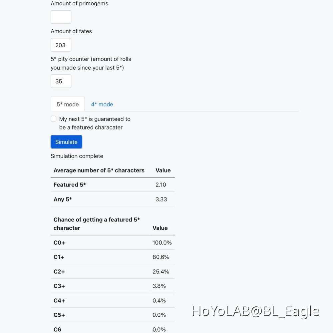Enable the guaranteed featured character checkbox
This screenshot has width=333, height=333.
54,119
